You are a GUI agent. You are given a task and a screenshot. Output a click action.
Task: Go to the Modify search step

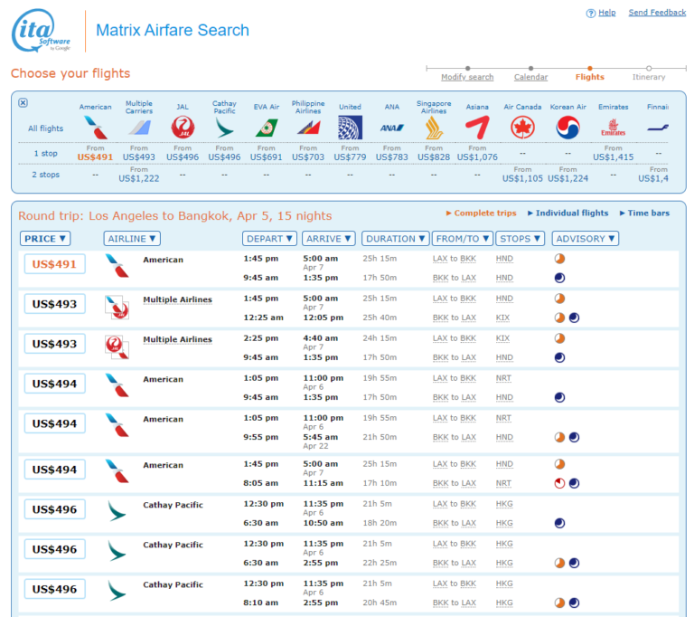[x=467, y=77]
